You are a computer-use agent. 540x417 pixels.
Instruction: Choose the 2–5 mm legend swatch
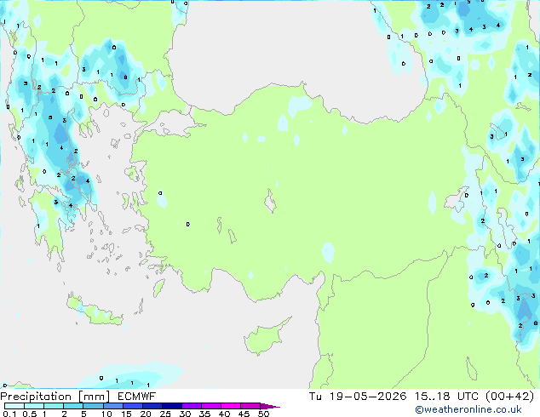[x=73, y=406]
